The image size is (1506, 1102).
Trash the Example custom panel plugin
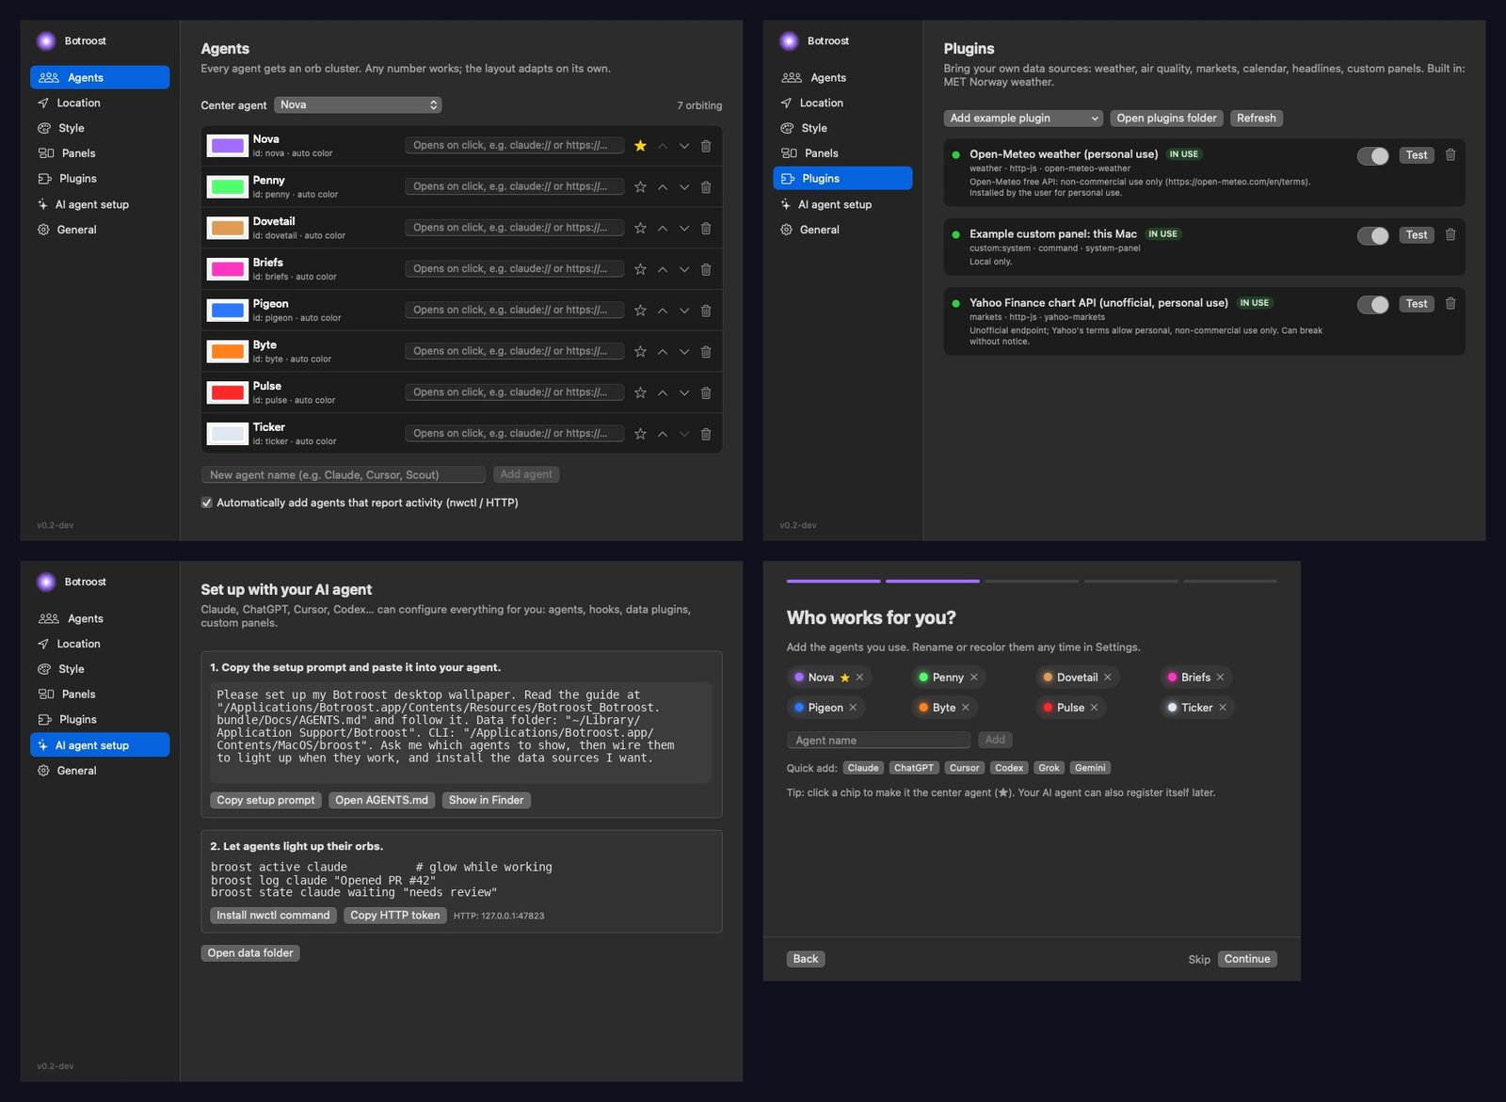1450,234
